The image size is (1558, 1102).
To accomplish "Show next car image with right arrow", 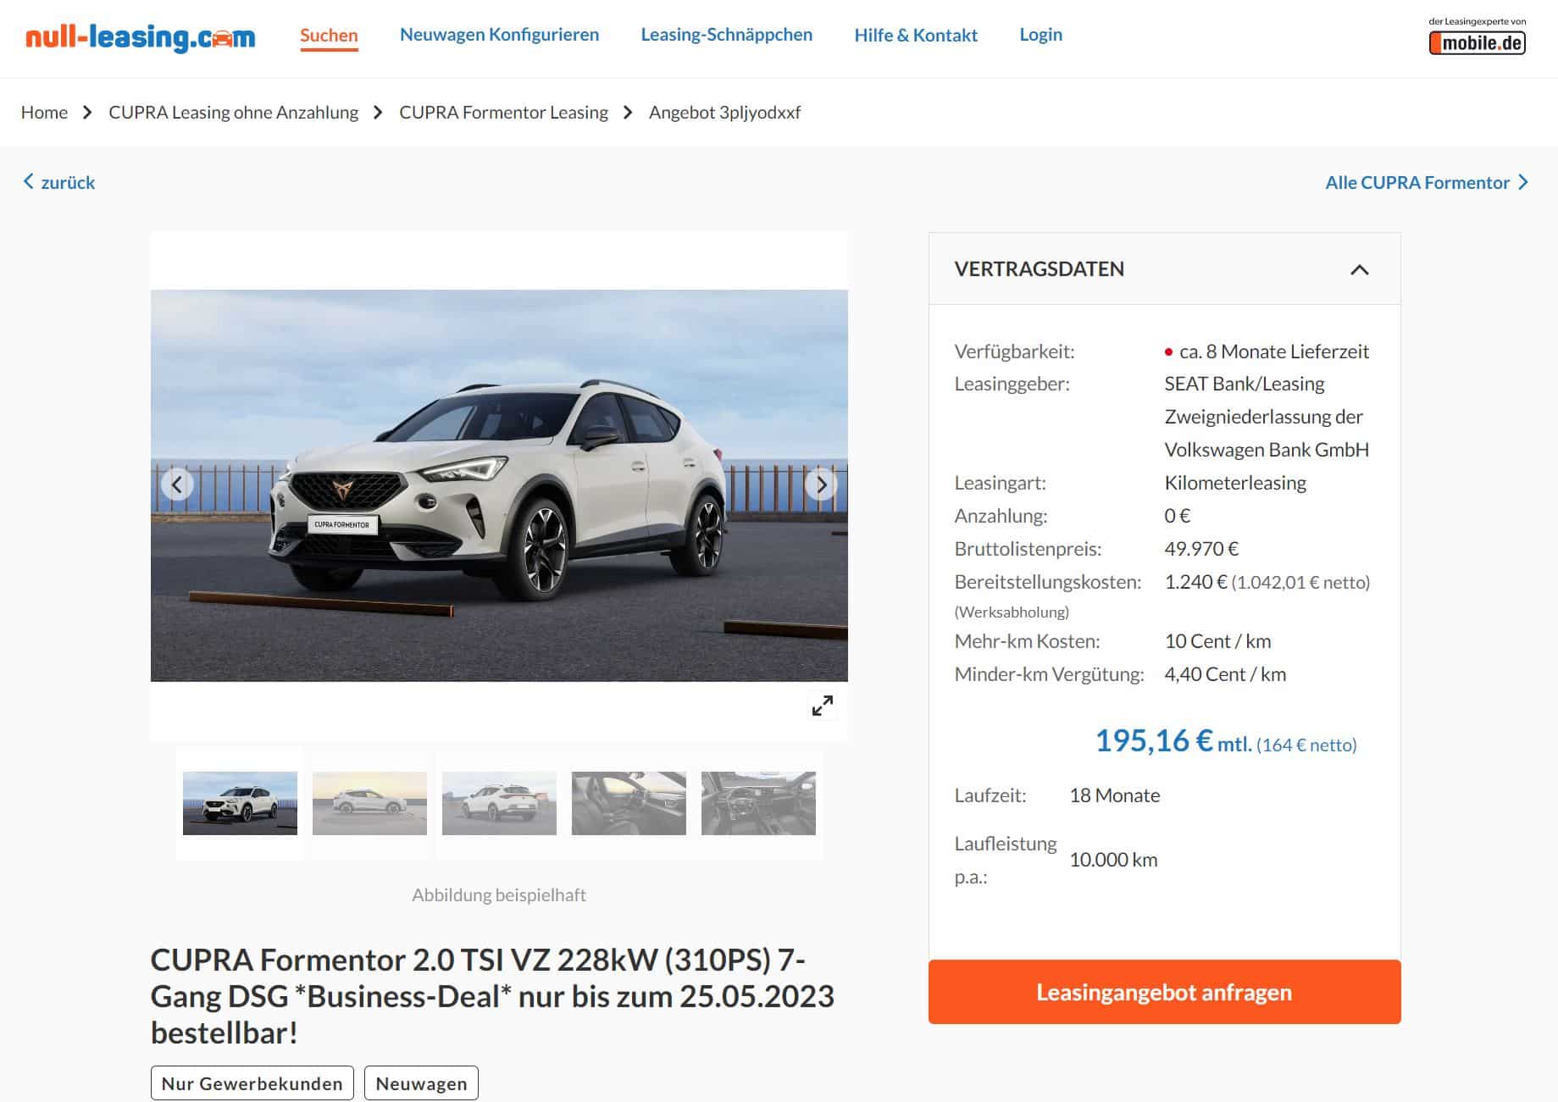I will (821, 485).
